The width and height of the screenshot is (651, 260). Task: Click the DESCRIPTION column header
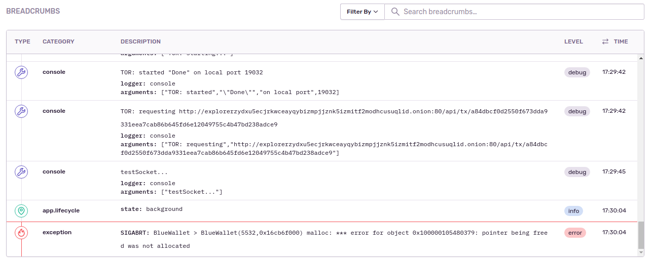tap(140, 41)
